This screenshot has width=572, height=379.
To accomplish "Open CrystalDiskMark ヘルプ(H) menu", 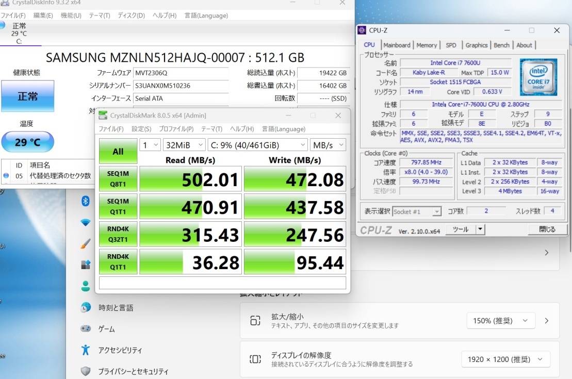I will coord(242,129).
